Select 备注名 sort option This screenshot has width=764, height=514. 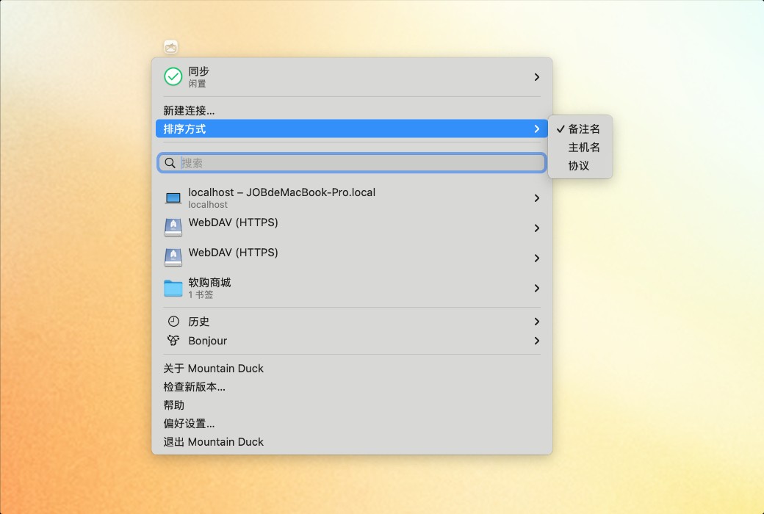coord(580,129)
